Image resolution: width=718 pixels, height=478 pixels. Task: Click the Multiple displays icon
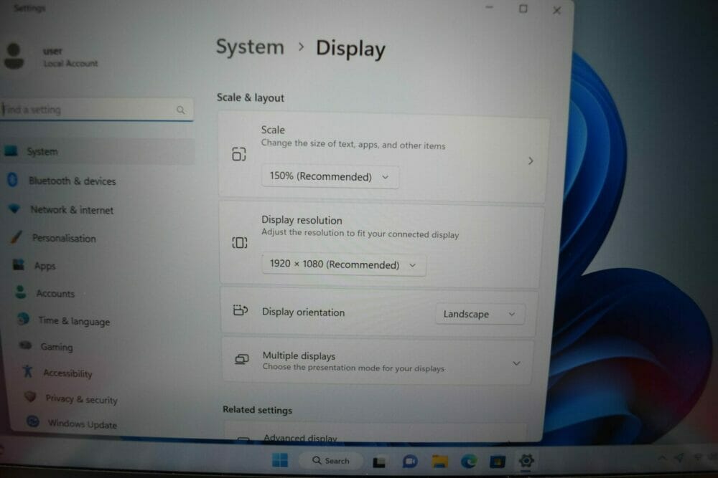coord(241,359)
